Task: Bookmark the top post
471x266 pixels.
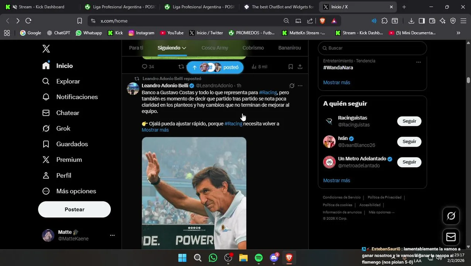Action: point(291,66)
